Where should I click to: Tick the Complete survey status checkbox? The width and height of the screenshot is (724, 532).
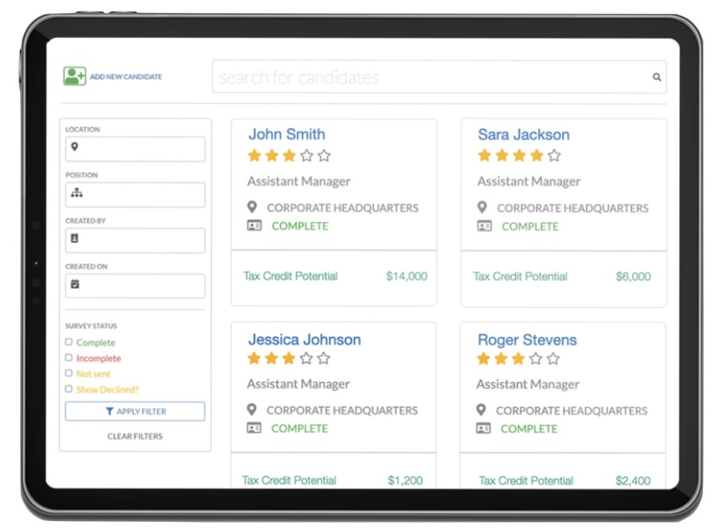point(69,342)
